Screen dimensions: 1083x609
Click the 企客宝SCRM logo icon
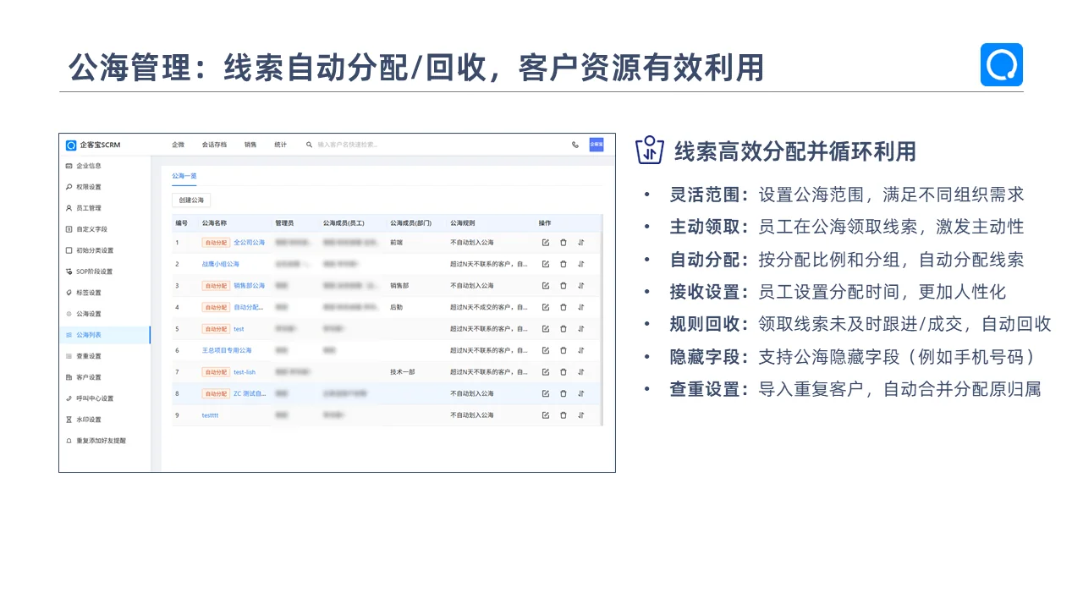pyautogui.click(x=71, y=145)
